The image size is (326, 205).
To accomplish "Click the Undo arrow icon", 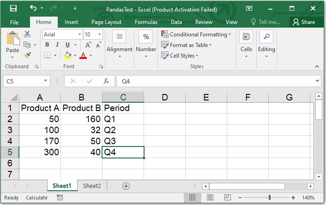I will [x=33, y=8].
